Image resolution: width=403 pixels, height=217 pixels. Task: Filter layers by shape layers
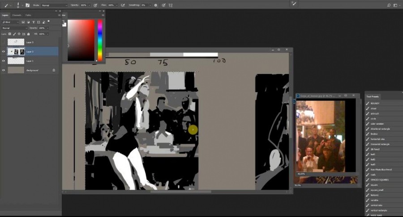[39, 22]
